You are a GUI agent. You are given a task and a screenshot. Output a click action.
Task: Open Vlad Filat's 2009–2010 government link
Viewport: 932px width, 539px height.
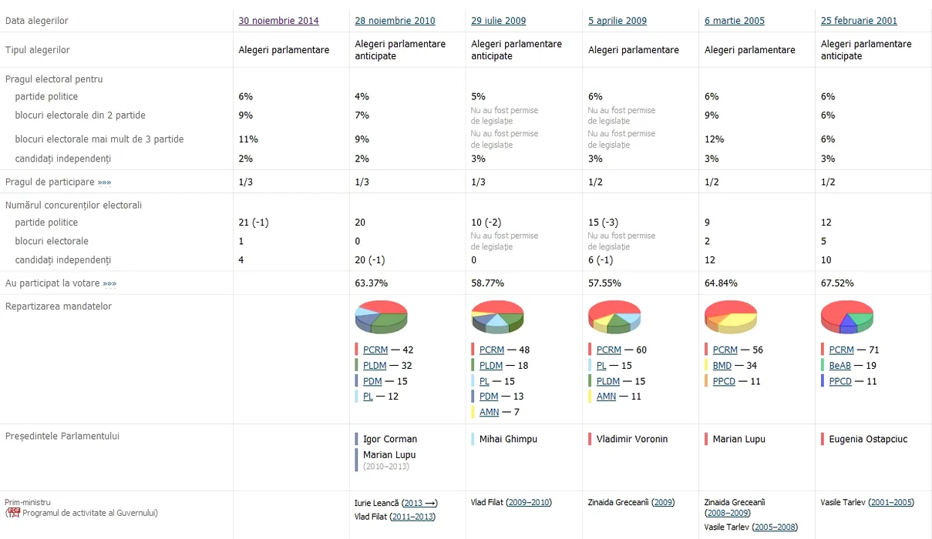[x=529, y=503]
